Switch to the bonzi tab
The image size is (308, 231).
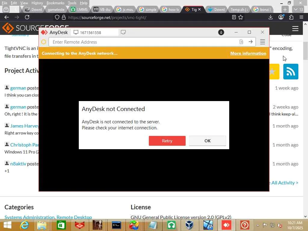coord(262,9)
